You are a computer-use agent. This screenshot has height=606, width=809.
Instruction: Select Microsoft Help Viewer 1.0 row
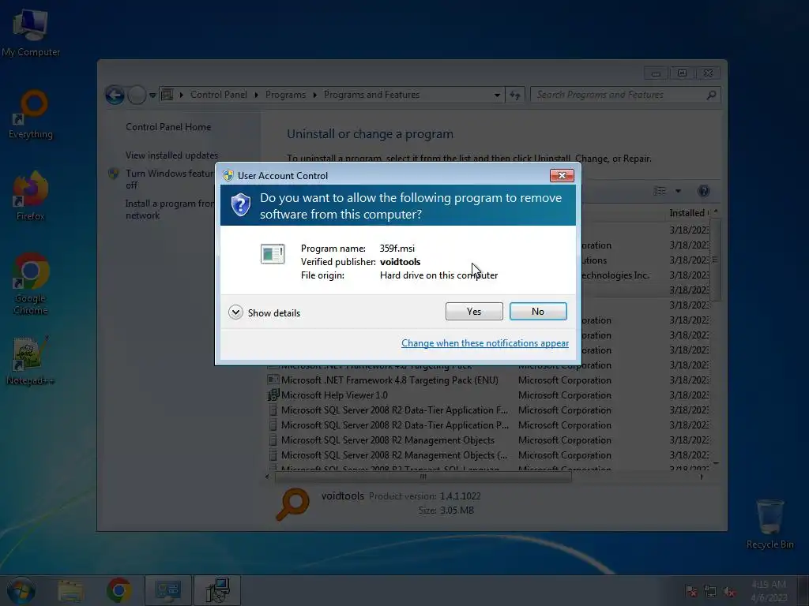coord(487,395)
